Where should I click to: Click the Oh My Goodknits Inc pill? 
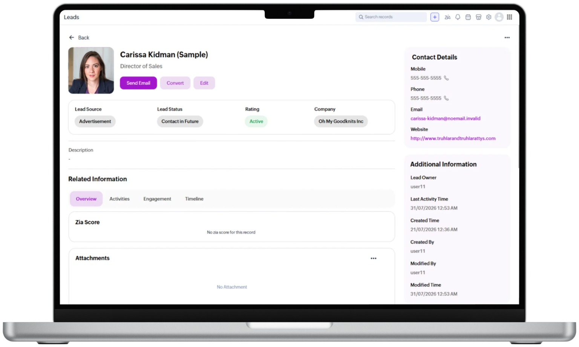coord(341,121)
